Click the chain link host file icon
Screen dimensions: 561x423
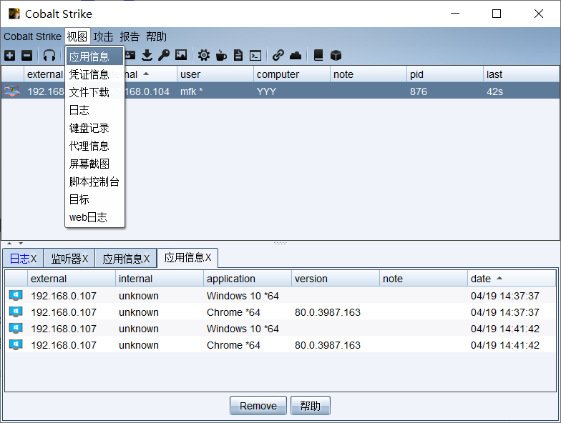278,55
